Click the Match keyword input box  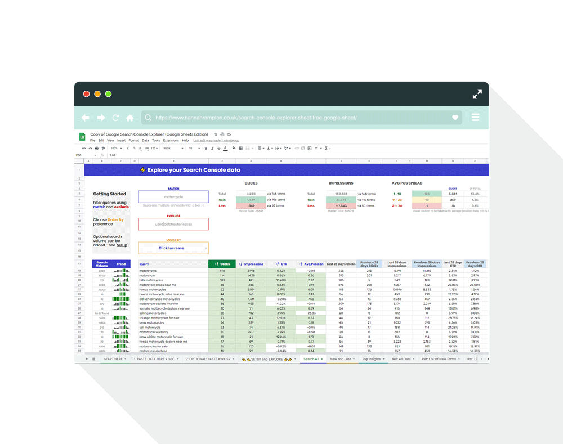coord(173,197)
